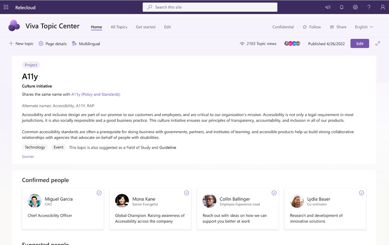Click the name Lydia Bauer
Image resolution: width=389 pixels, height=245 pixels.
(319, 199)
